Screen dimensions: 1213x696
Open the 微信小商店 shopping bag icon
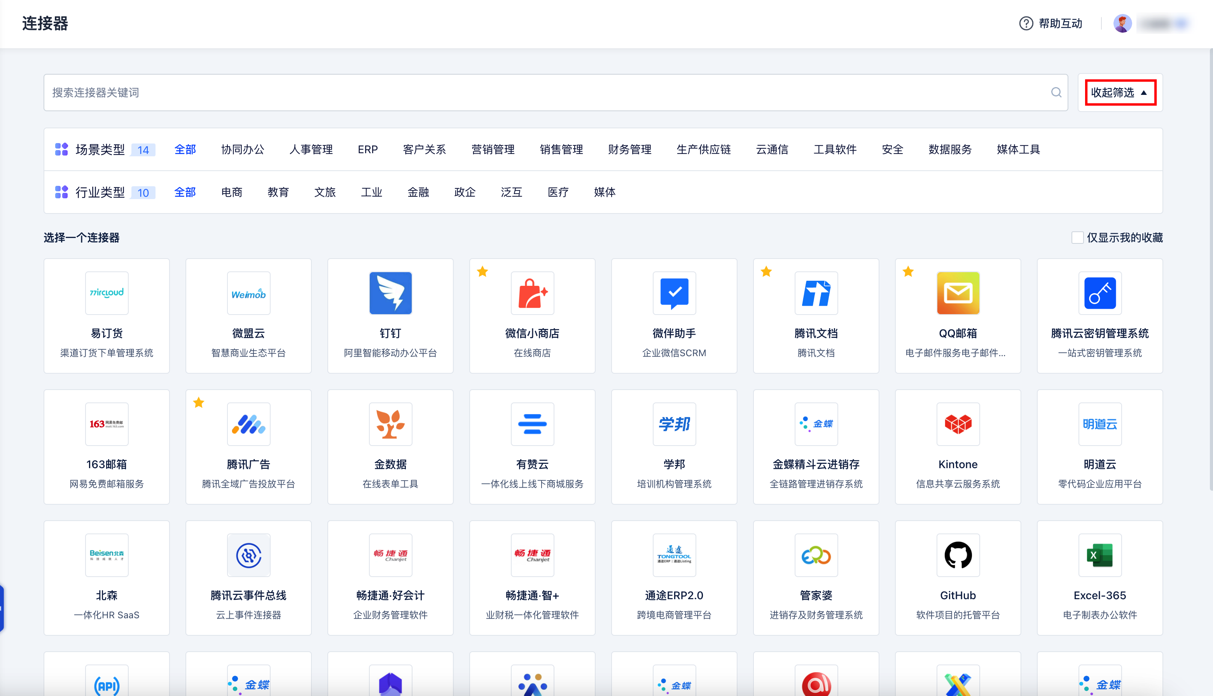pyautogui.click(x=532, y=293)
